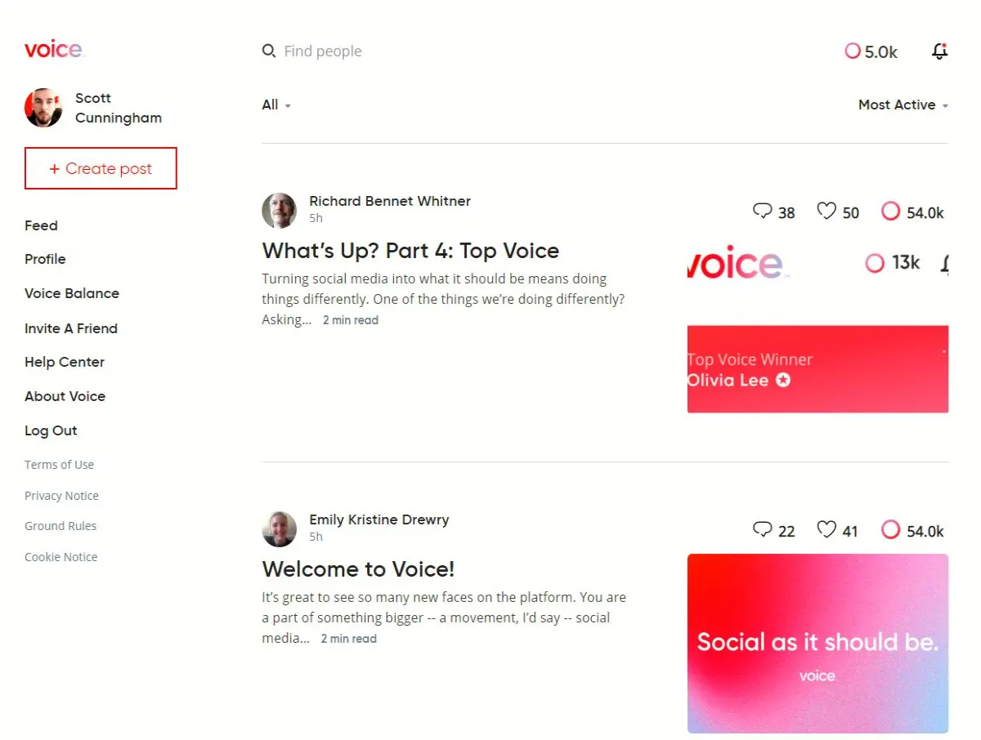981x740 pixels.
Task: Click the 54.0k count on What's Up post
Action: (x=925, y=212)
